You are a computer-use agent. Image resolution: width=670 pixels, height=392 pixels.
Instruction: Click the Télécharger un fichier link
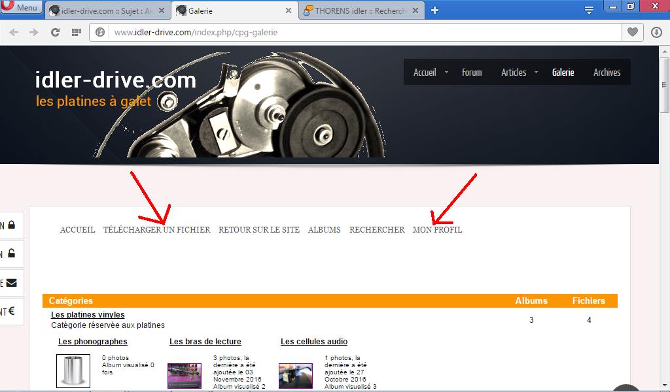[x=157, y=230]
